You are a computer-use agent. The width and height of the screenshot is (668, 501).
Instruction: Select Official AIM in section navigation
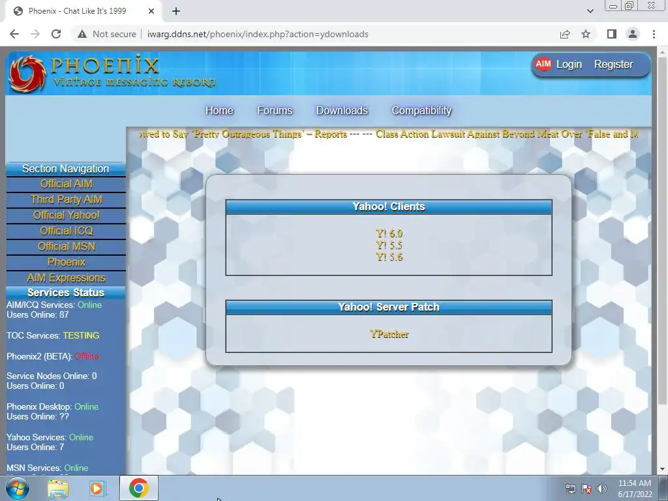pyautogui.click(x=66, y=184)
